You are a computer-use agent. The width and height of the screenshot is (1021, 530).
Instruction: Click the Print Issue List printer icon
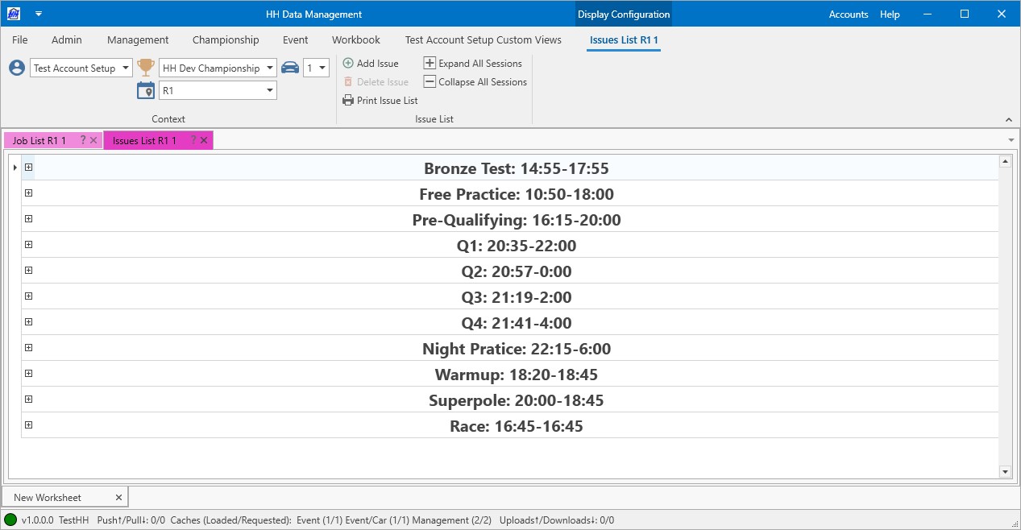348,101
